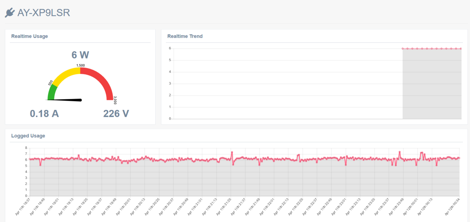Click the Realtime Usage panel heading
This screenshot has height=222, width=470.
(x=29, y=36)
